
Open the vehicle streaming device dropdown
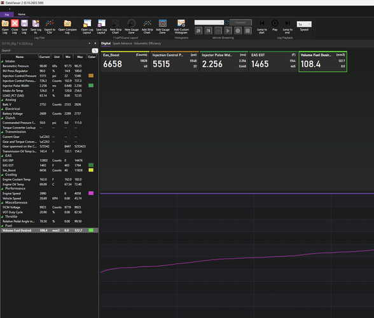209,22
